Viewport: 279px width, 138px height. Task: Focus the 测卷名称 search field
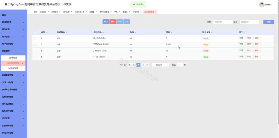pos(223,22)
